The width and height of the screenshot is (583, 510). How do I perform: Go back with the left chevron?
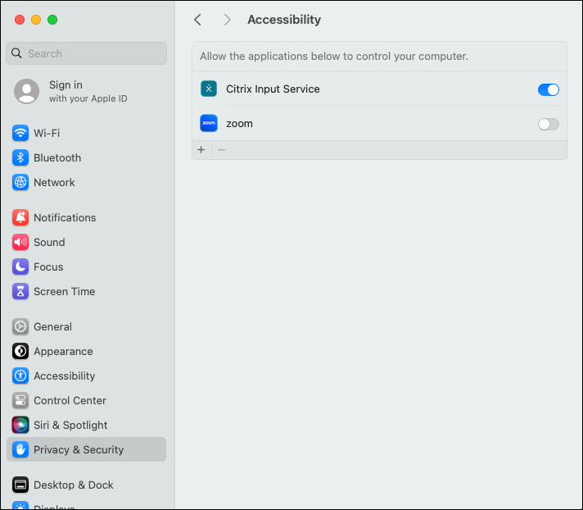tap(197, 20)
